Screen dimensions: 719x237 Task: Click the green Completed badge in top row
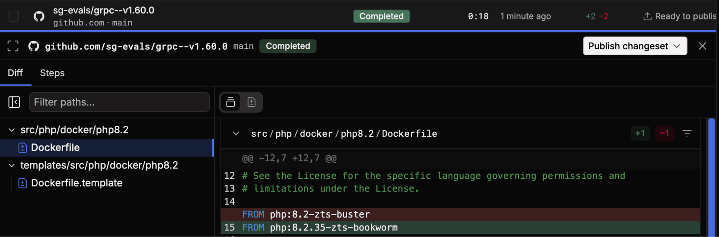pyautogui.click(x=381, y=16)
